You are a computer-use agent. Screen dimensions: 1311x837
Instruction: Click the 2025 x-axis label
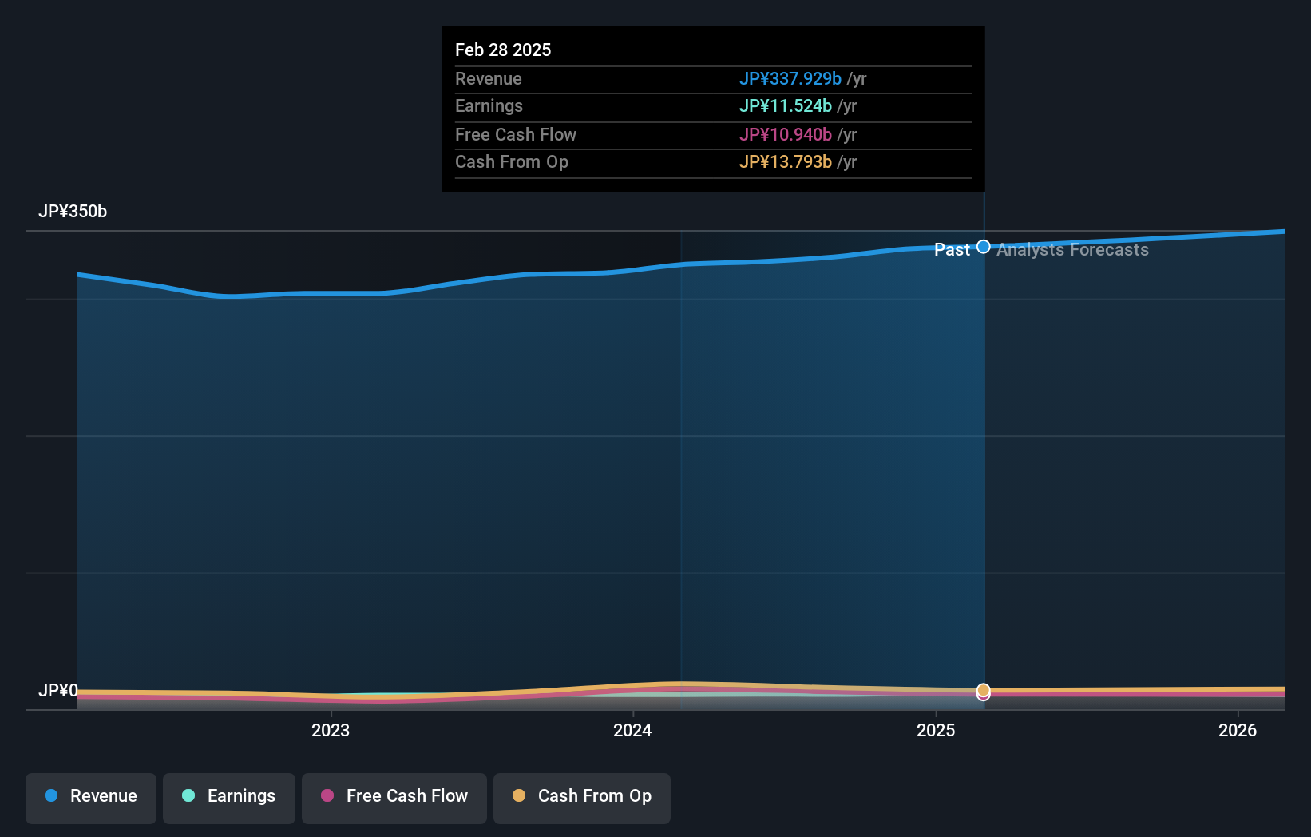click(936, 730)
